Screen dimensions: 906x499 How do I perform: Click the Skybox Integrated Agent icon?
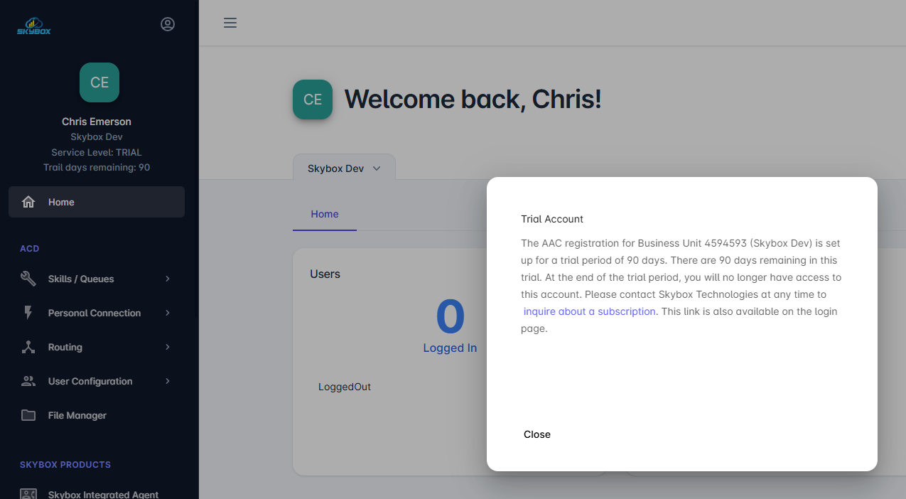point(28,494)
